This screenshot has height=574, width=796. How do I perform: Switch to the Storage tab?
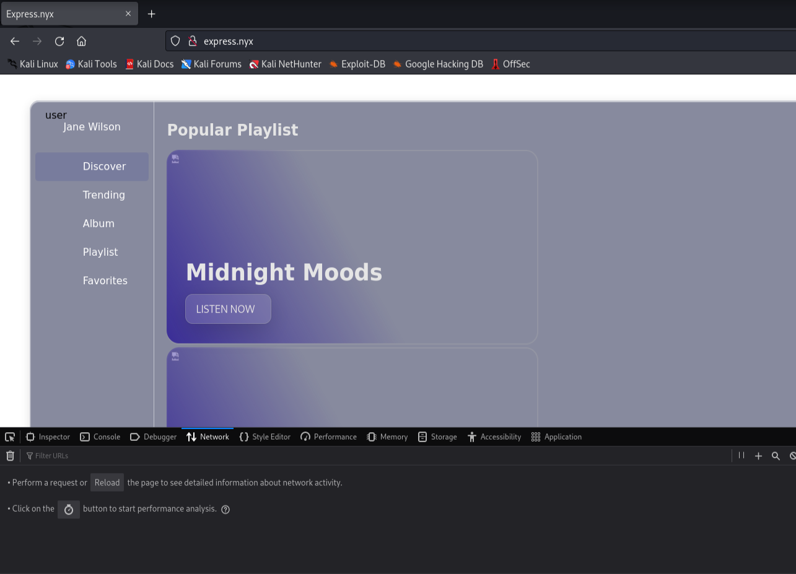click(x=437, y=437)
